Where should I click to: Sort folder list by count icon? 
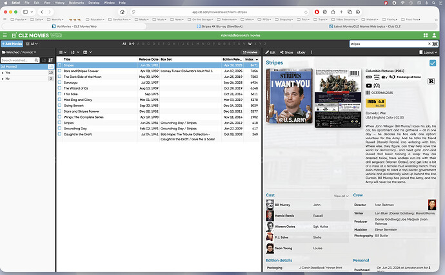(x=50, y=61)
